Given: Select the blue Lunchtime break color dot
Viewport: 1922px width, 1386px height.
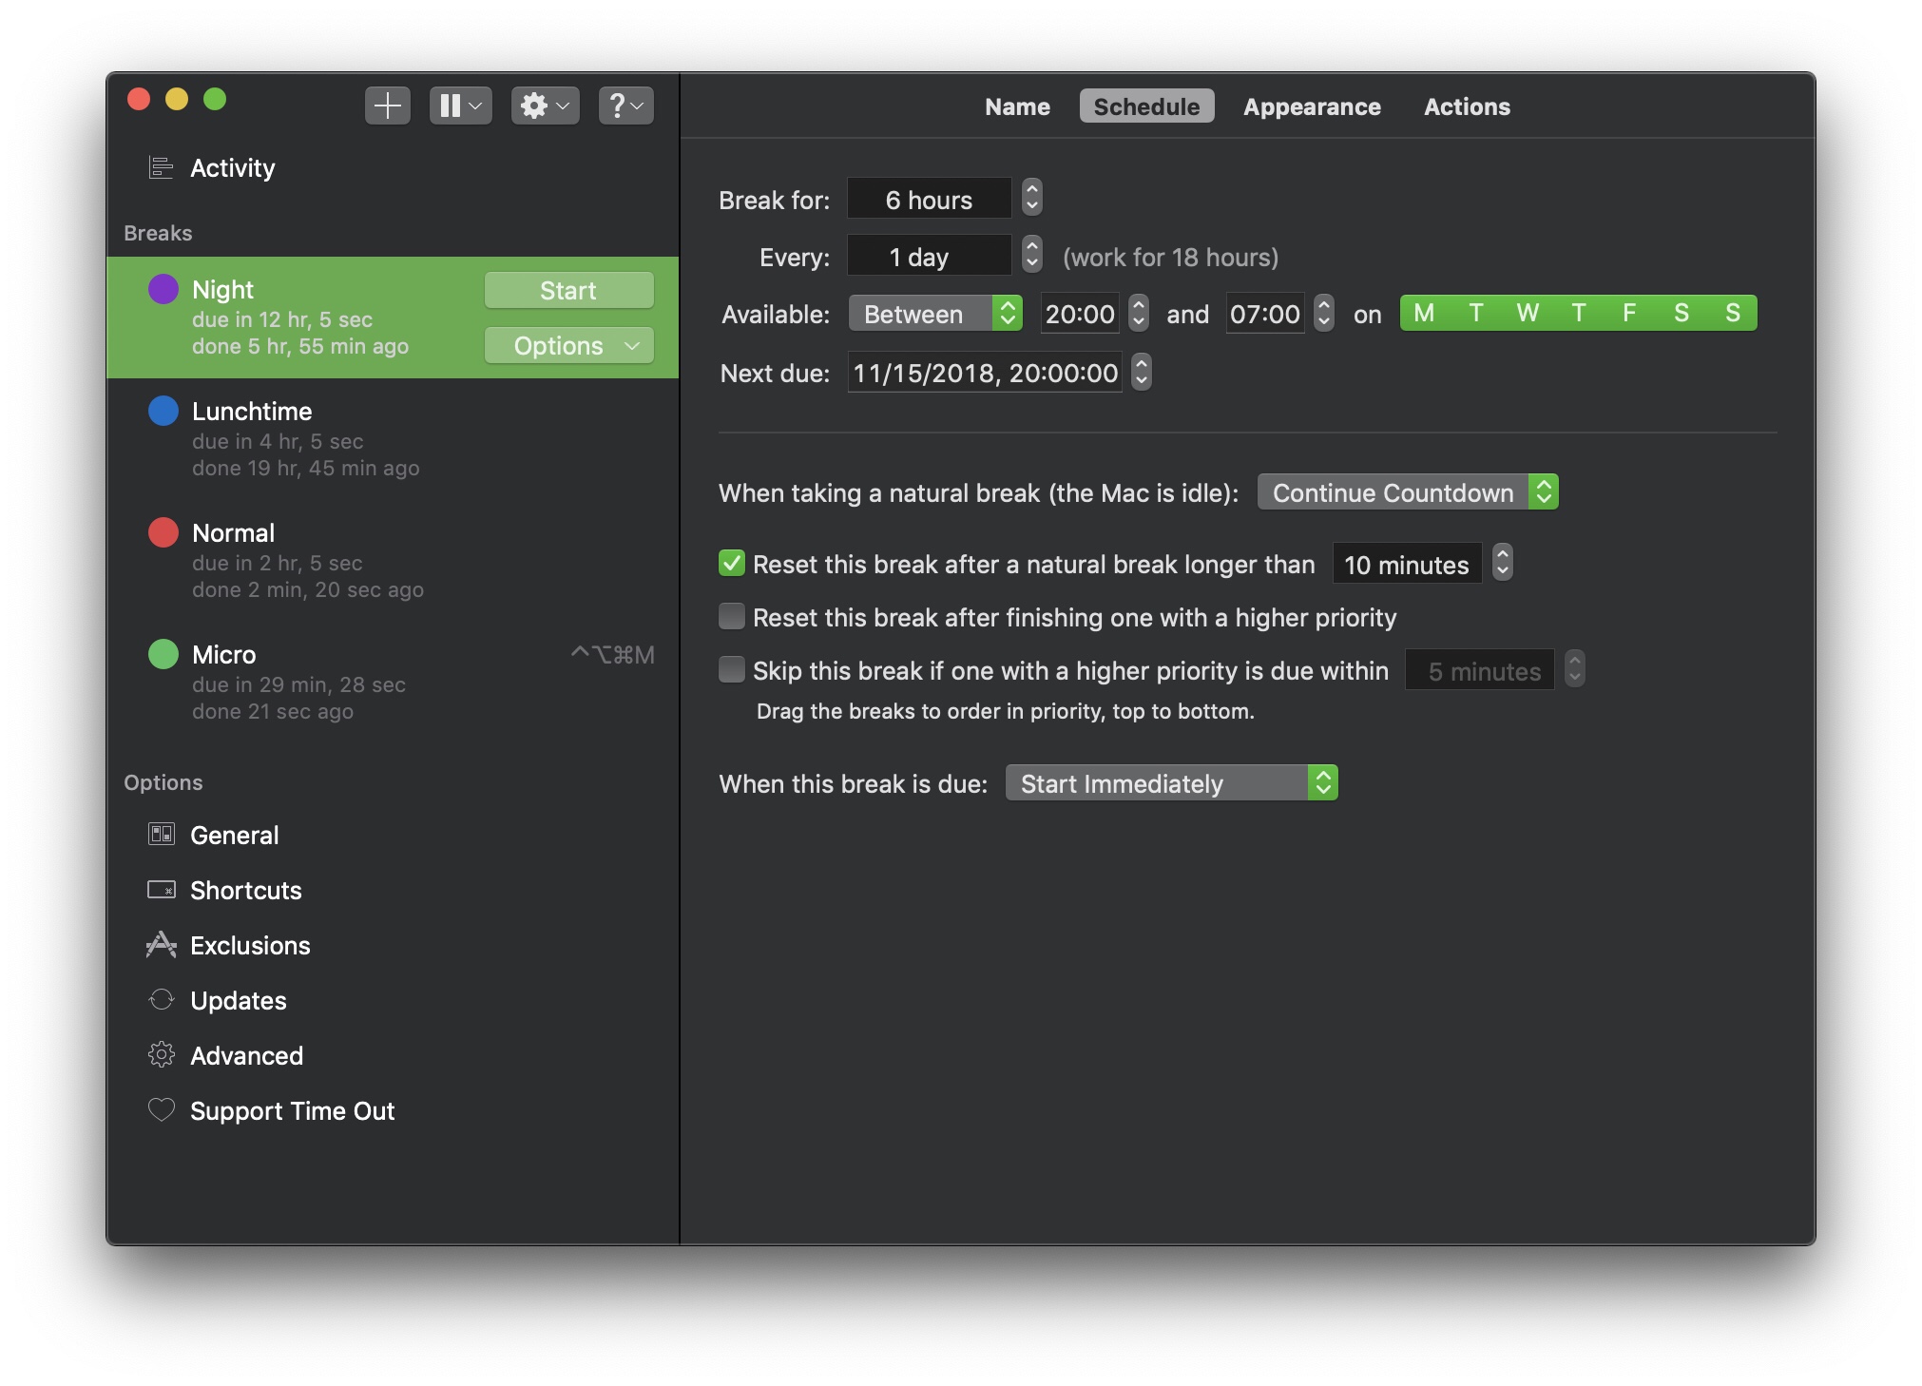Looking at the screenshot, I should click(x=163, y=411).
